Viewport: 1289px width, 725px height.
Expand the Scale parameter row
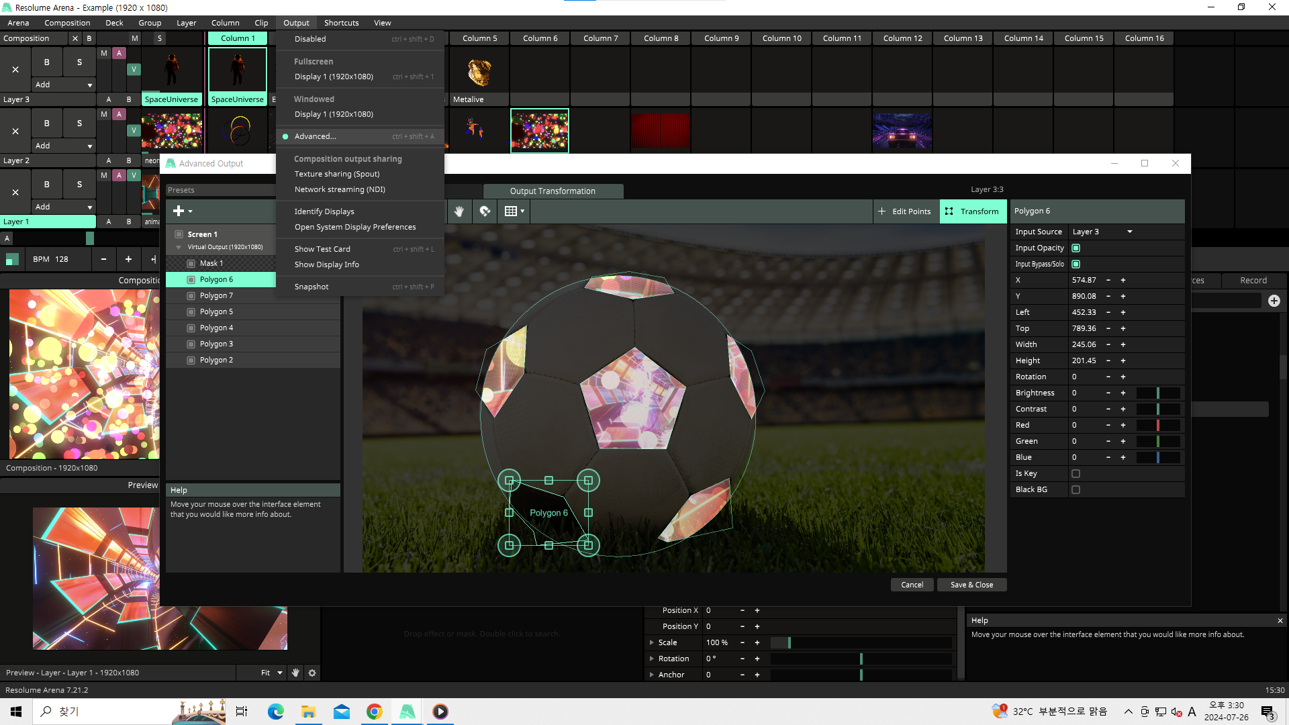652,643
